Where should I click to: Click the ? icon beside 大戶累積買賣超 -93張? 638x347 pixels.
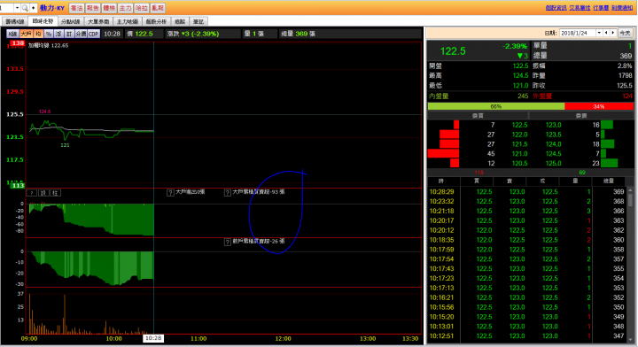[228, 193]
